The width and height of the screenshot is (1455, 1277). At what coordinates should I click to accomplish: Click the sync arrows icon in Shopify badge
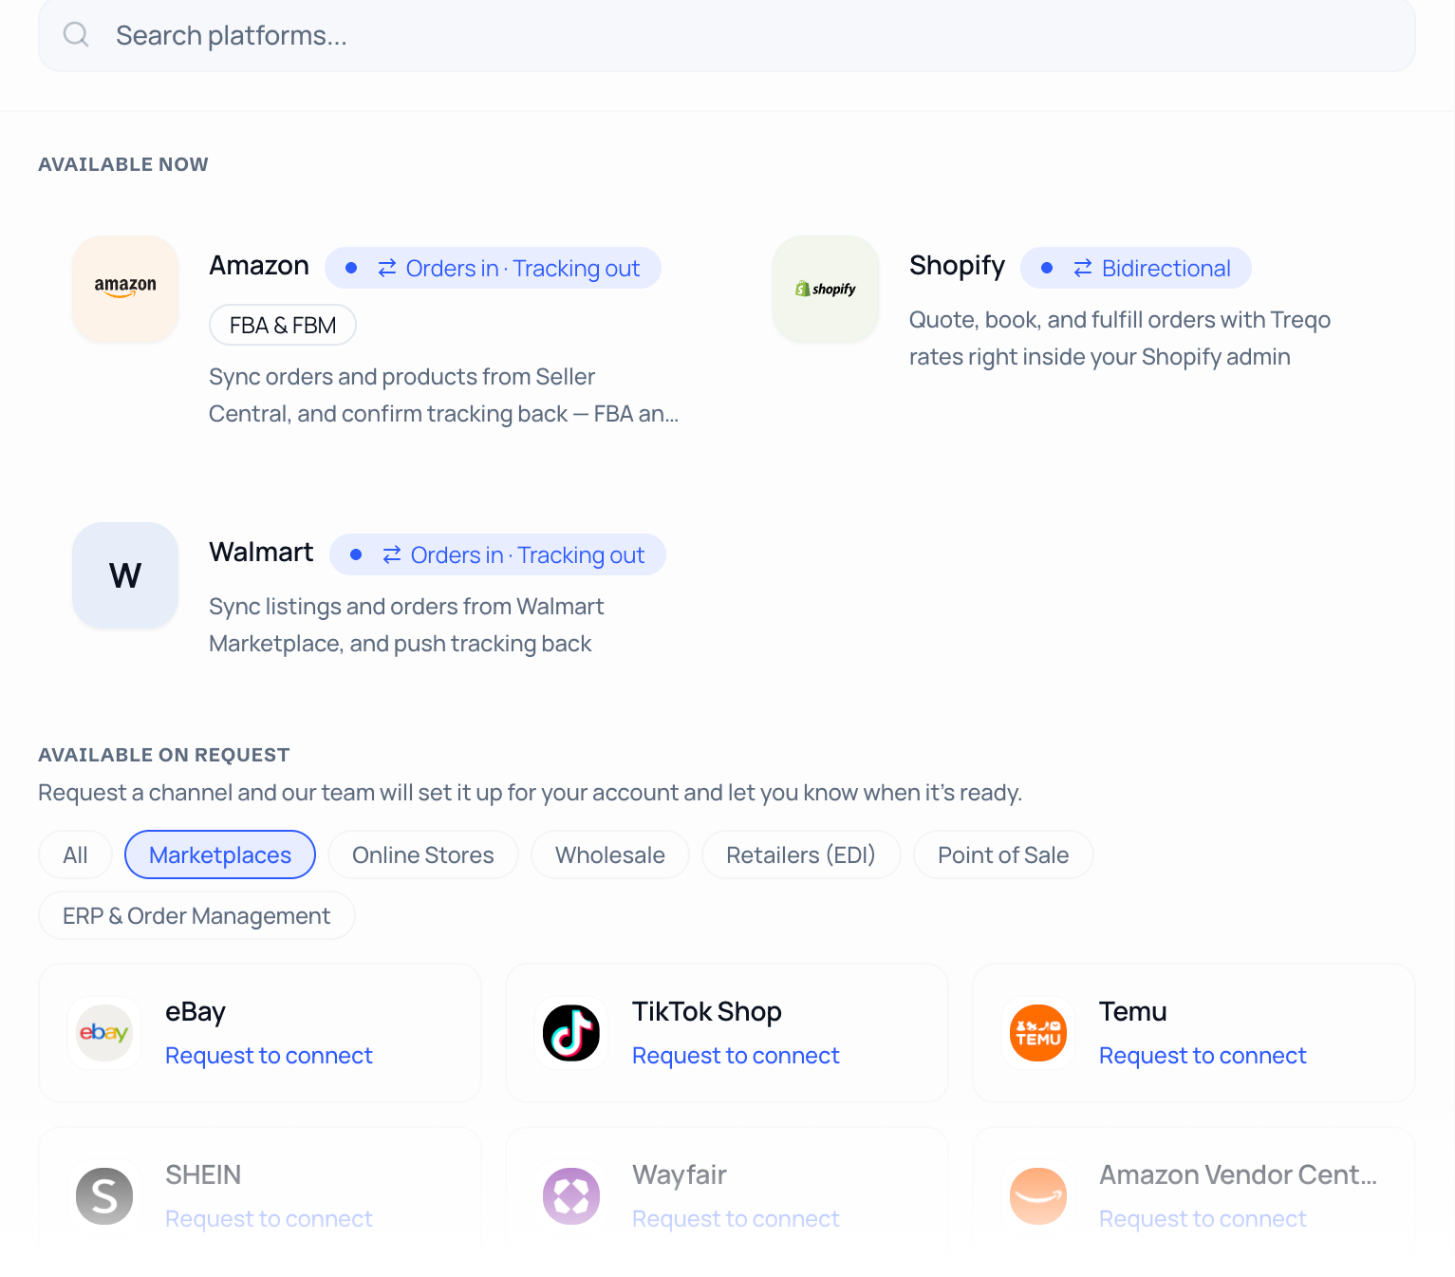tap(1083, 269)
